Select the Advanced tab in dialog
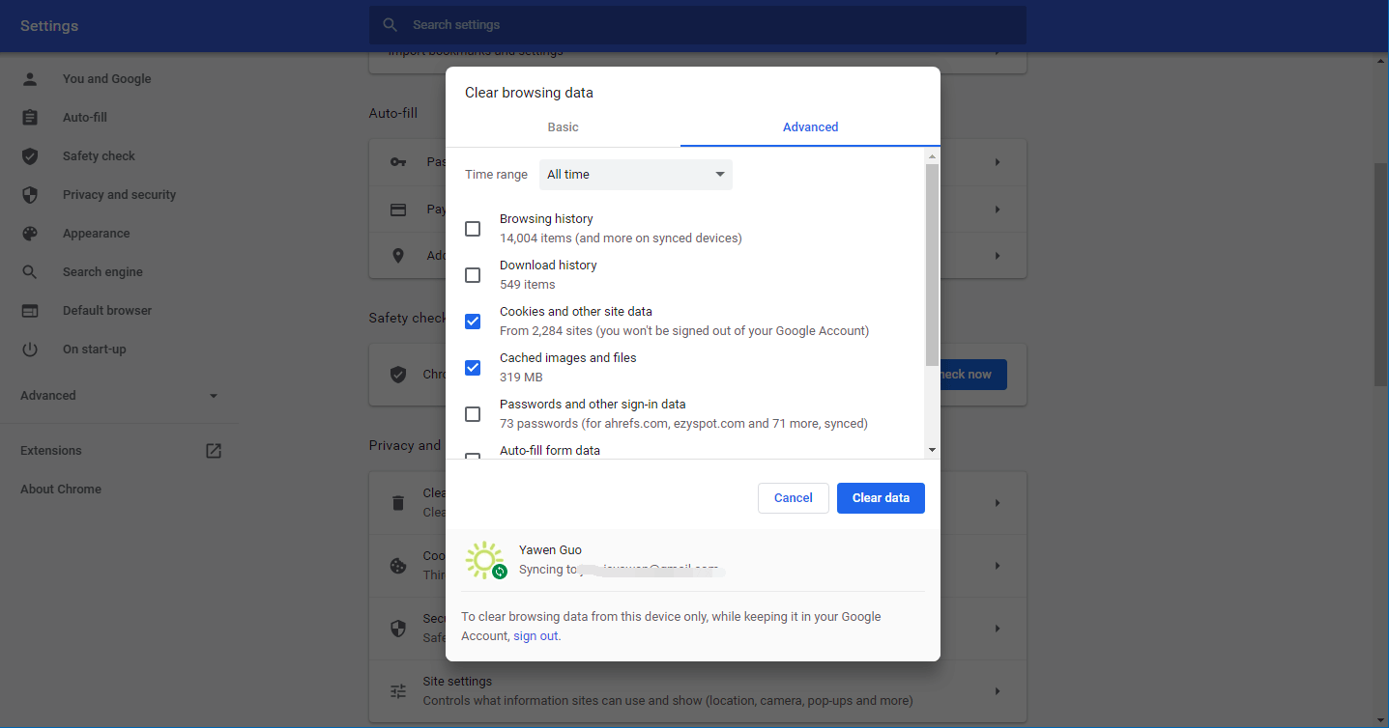 [x=810, y=127]
